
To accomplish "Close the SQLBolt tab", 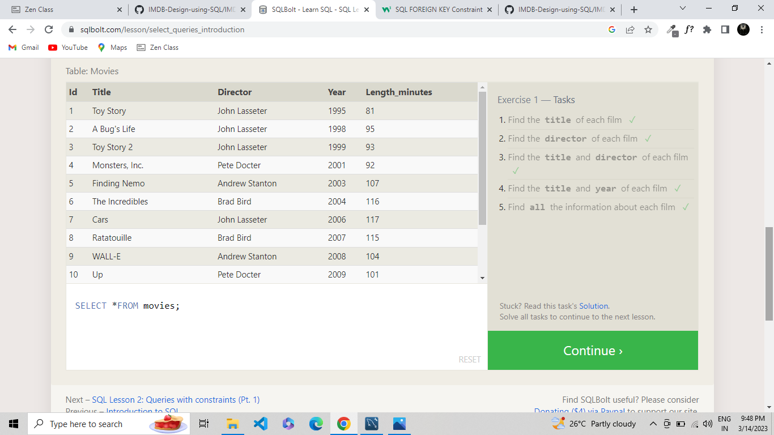I will [367, 10].
